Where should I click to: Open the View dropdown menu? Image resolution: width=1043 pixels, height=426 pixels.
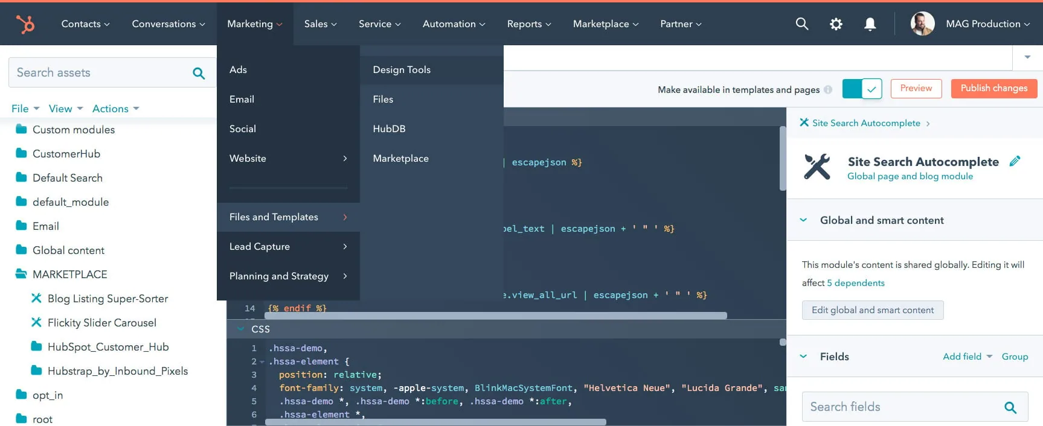click(x=66, y=109)
